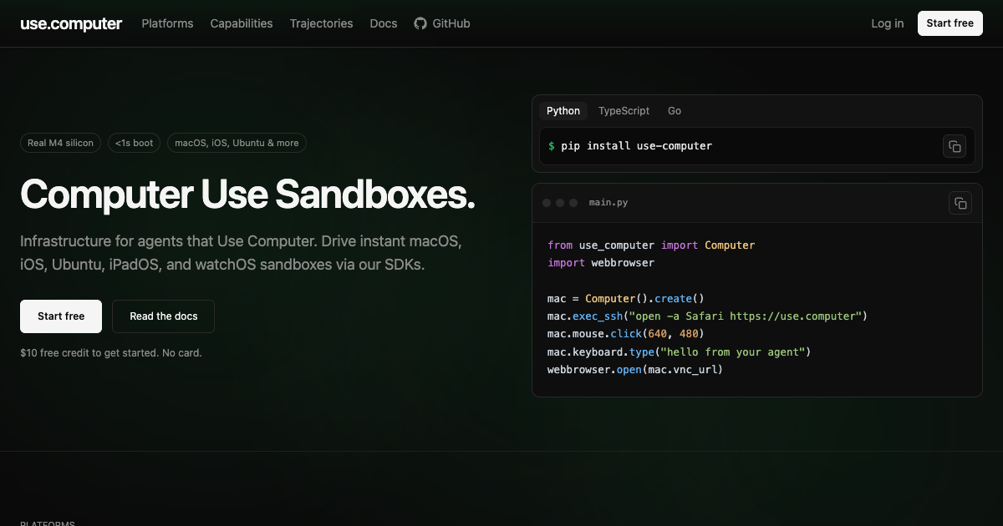
Task: Click the $10 free credit note
Action: (111, 353)
